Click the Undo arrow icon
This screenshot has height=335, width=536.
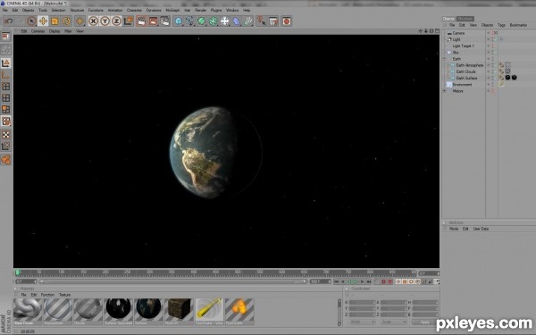point(9,21)
